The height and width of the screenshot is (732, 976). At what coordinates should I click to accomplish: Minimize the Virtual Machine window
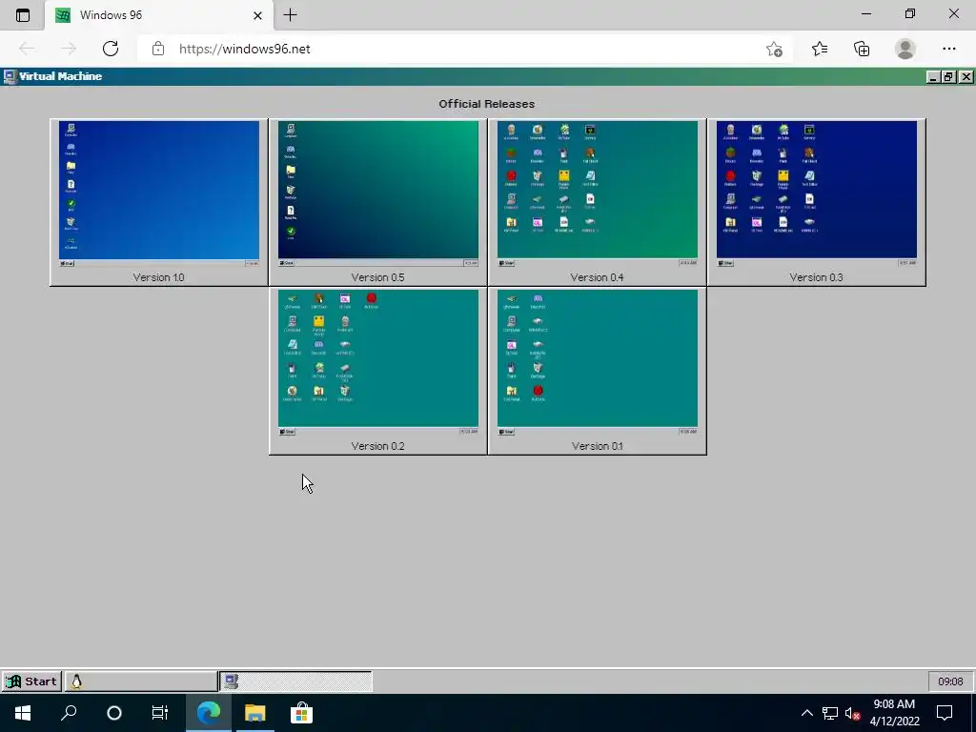click(932, 76)
